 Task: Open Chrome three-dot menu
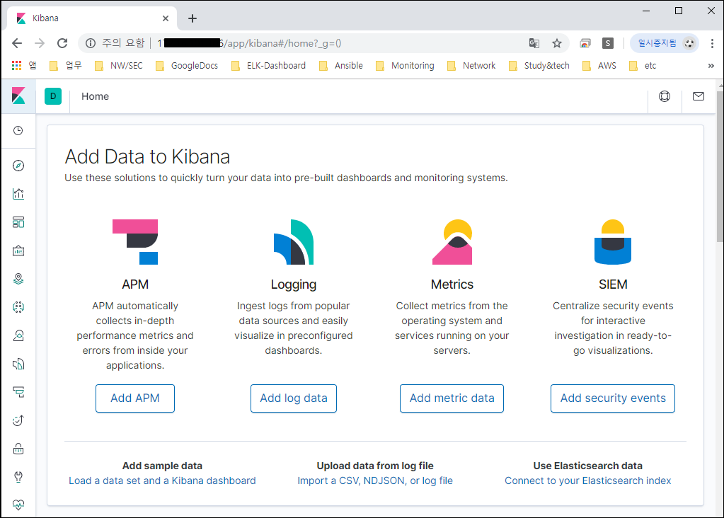712,43
